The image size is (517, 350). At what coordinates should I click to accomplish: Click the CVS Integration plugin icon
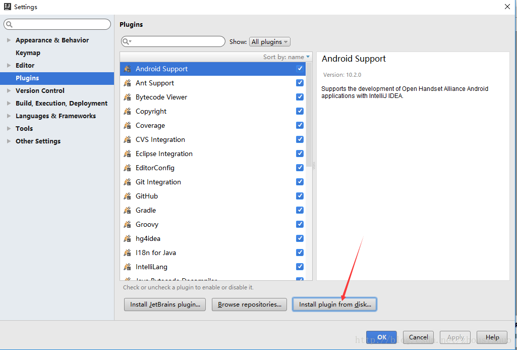tap(127, 139)
